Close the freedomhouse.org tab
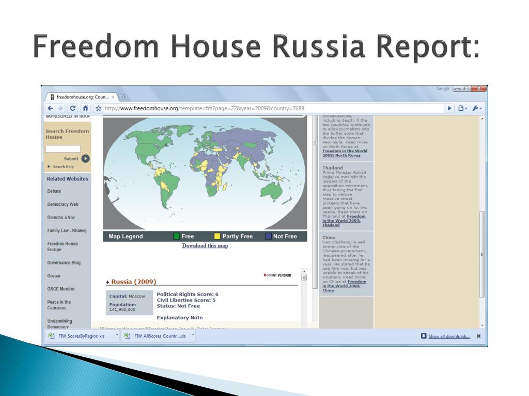 tap(113, 97)
